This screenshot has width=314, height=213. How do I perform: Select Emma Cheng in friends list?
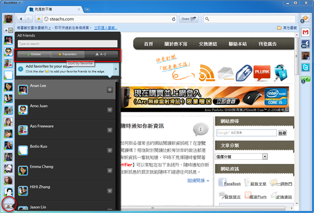(x=65, y=170)
